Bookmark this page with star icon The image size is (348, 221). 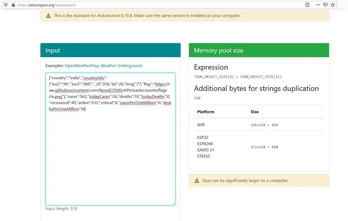333,5
